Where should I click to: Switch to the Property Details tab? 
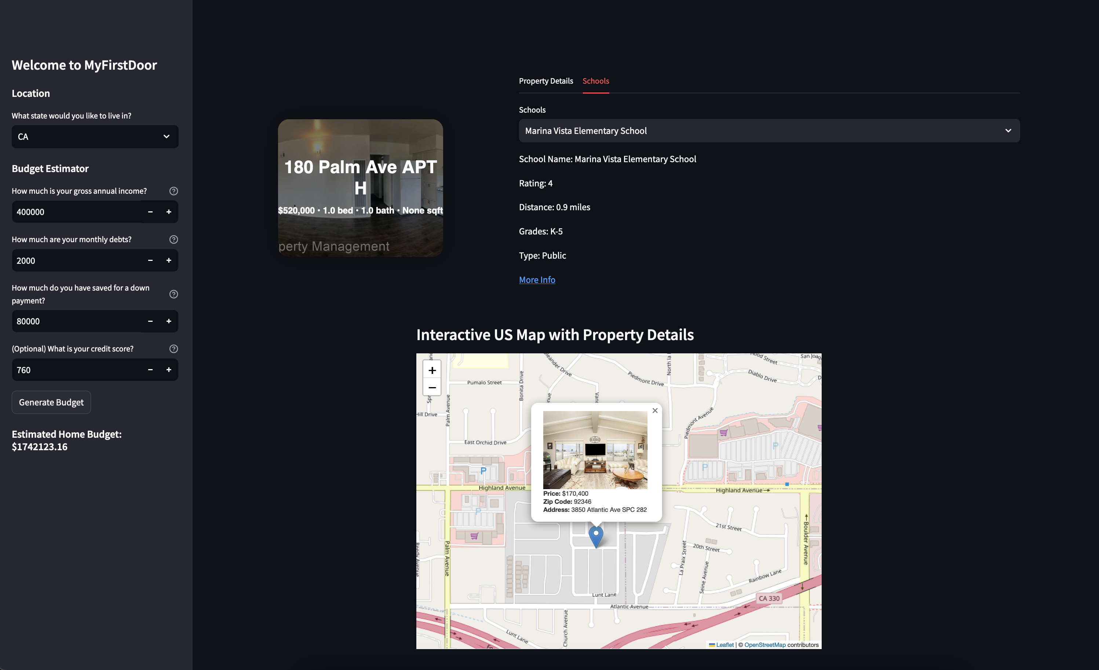[545, 81]
